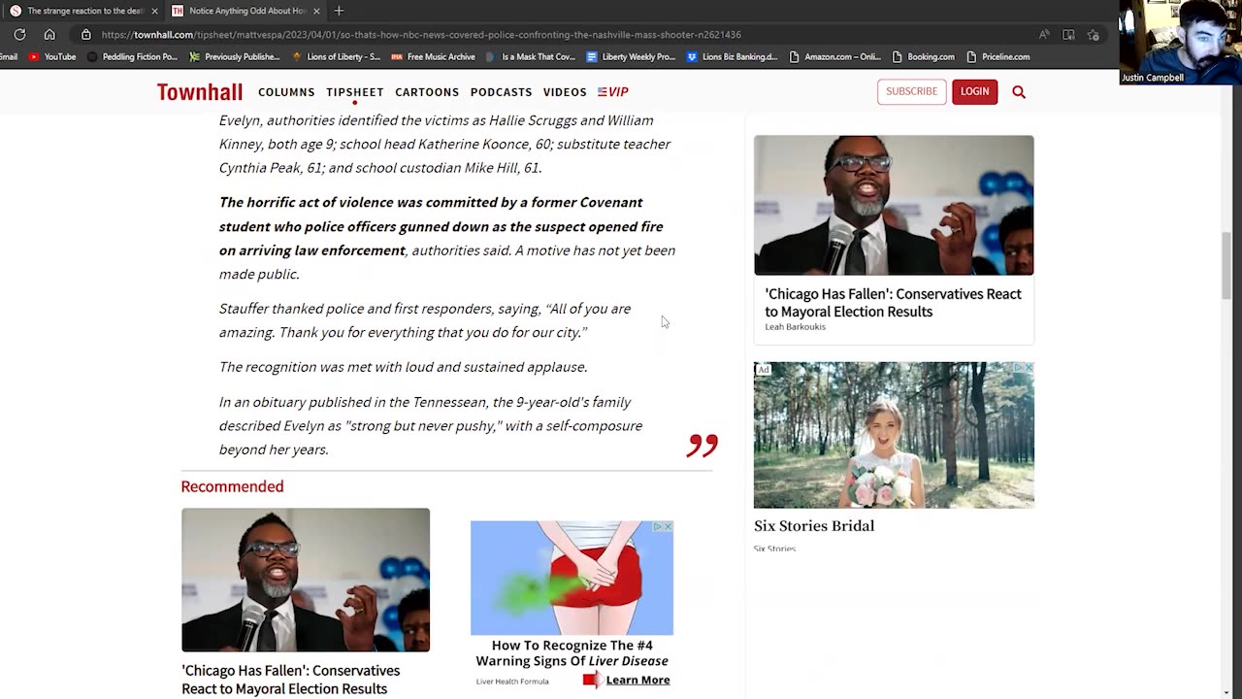Click the Read aloud icon in address bar
1242x699 pixels.
tap(1044, 34)
